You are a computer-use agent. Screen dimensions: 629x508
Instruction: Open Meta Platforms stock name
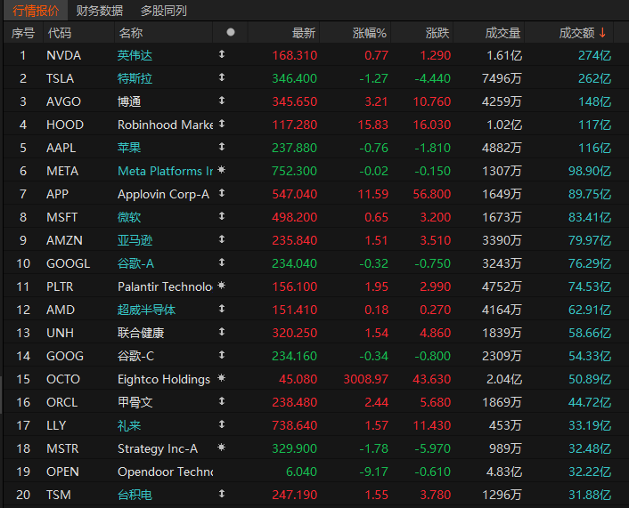[166, 171]
